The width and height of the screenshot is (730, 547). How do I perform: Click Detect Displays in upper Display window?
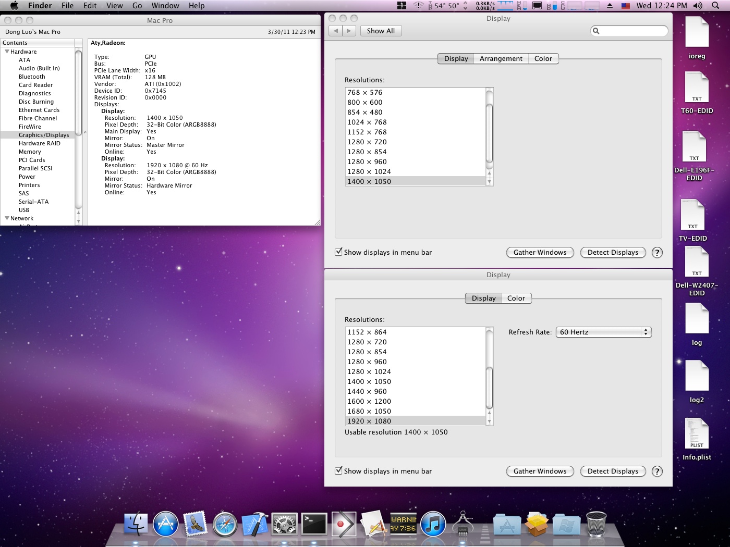(x=613, y=253)
